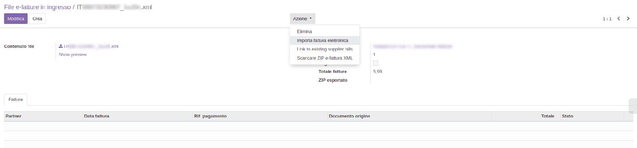Screen dimensions: 637x148
Task: Sort by Rif. pagamento column header
Action: tap(260, 116)
